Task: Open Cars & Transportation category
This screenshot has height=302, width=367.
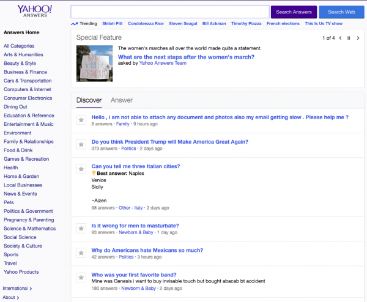Action: click(28, 81)
